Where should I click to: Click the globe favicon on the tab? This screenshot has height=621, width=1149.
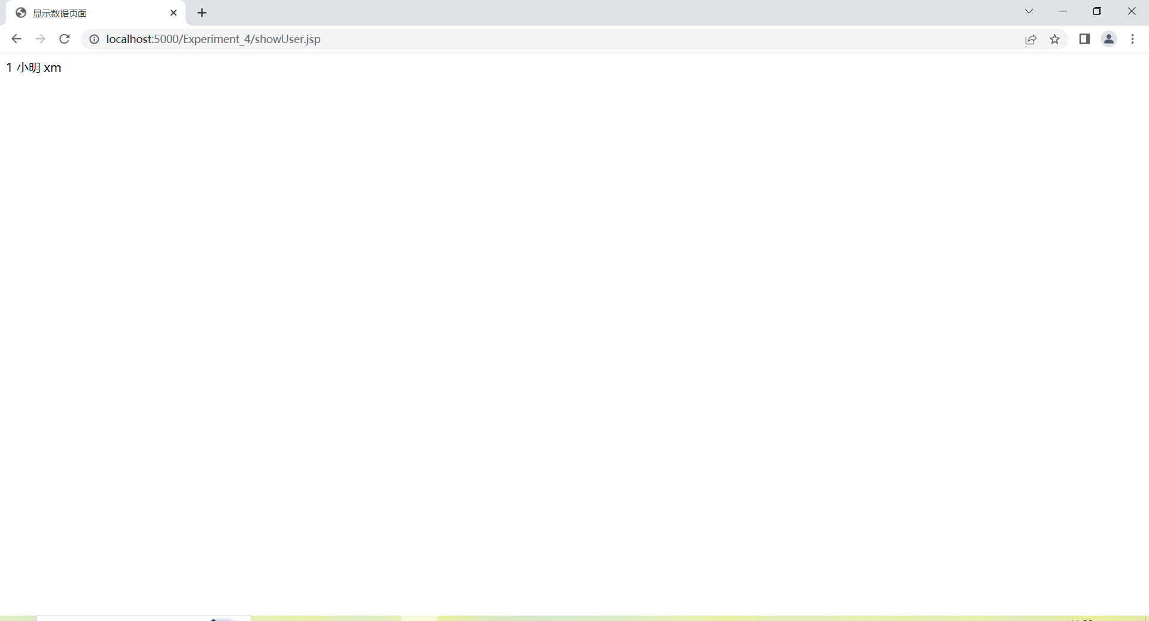point(21,13)
